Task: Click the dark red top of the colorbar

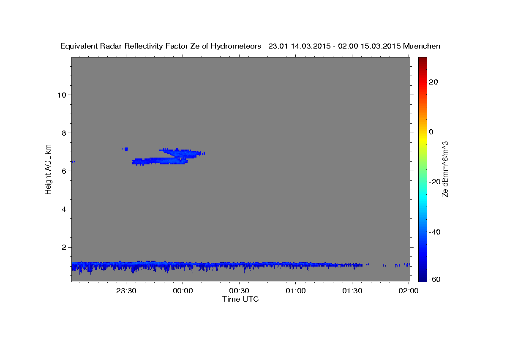Action: click(422, 60)
